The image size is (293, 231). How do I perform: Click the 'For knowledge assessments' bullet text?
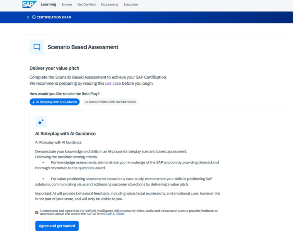127,165
